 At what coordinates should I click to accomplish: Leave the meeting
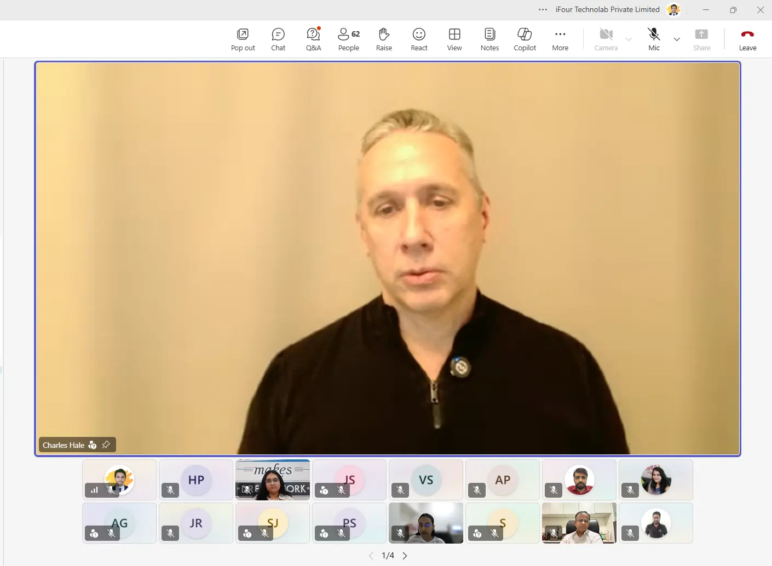[x=747, y=39]
